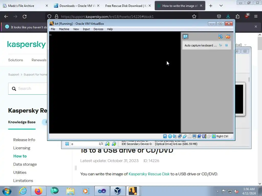Click the site security padlock icon

pyautogui.click(x=57, y=16)
